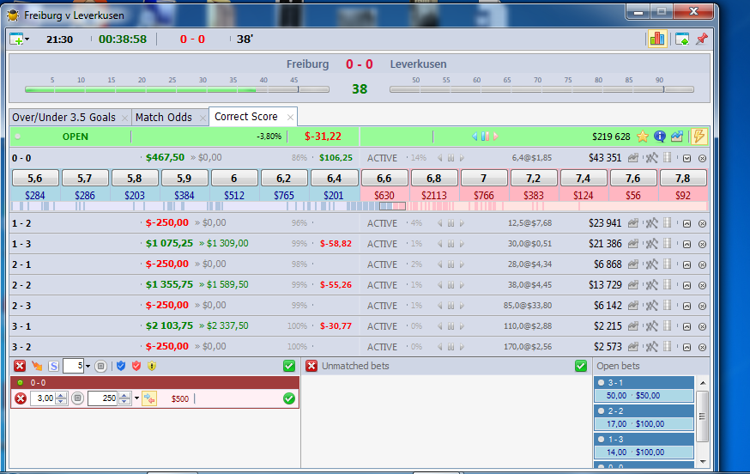Switch to Over/Under 3.5 Goals tab

(64, 118)
